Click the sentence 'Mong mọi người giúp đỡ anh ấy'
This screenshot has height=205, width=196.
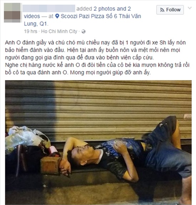point(110,72)
